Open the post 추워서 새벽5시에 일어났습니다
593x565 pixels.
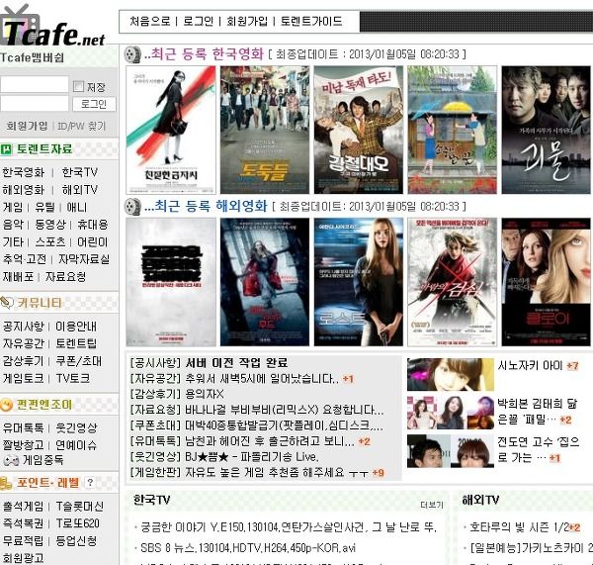pyautogui.click(x=262, y=379)
